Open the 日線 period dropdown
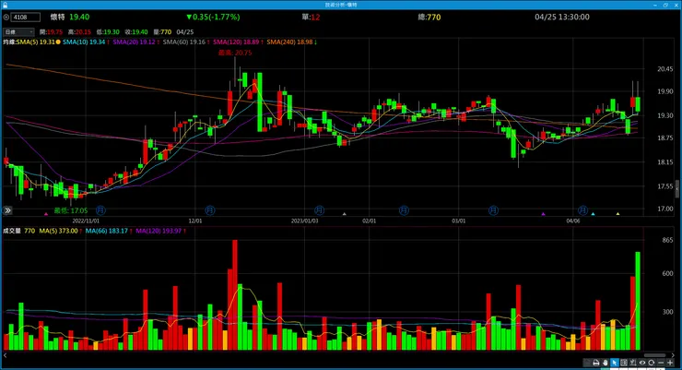682x370 pixels. [x=18, y=31]
